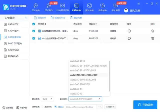This screenshot has width=160, height=112.
Task: Open 特色产品 link
Action: (22, 107)
